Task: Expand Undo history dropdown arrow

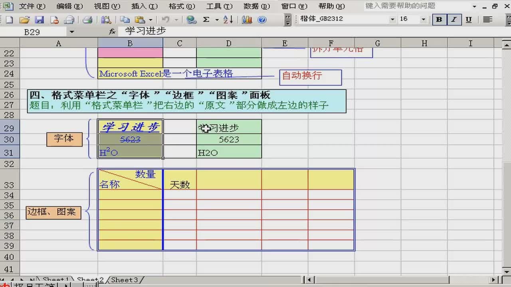Action: pyautogui.click(x=176, y=20)
